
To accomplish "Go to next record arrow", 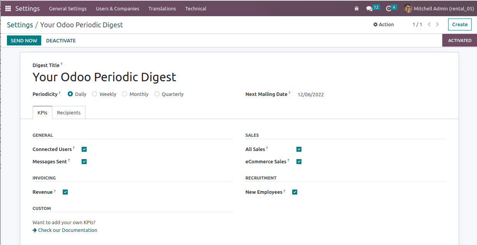I will (x=437, y=24).
